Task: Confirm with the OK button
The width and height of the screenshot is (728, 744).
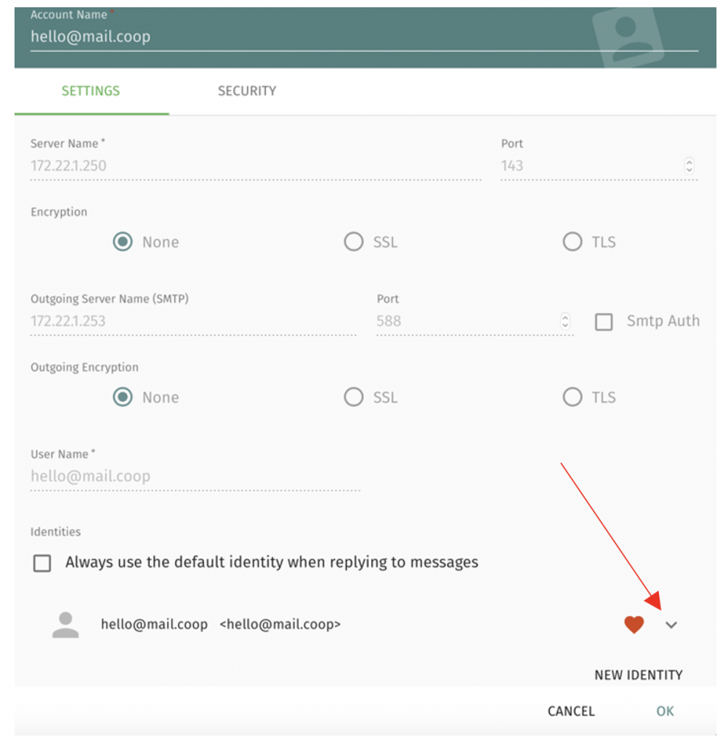Action: coord(665,711)
